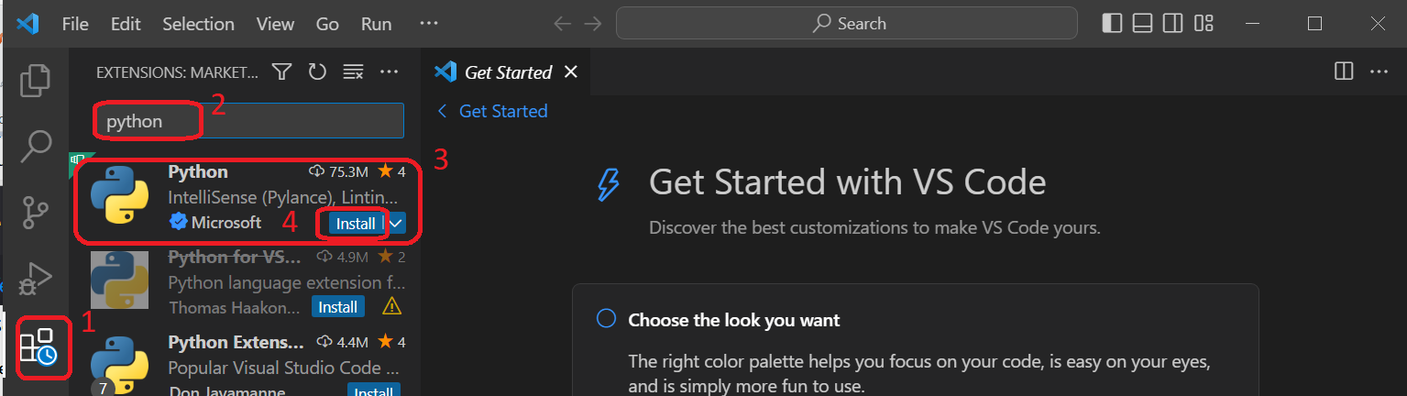Open Run and Debug view
Viewport: 1407px width, 396px height.
tap(36, 278)
